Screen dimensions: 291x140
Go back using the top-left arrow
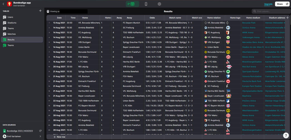tap(3, 4)
